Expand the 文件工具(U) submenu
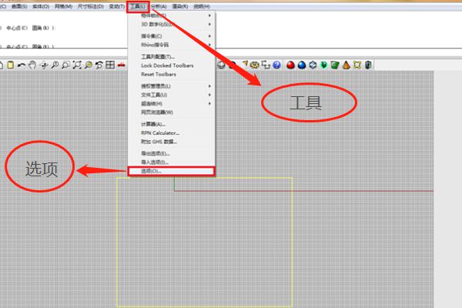This screenshot has width=462, height=308. [x=171, y=95]
